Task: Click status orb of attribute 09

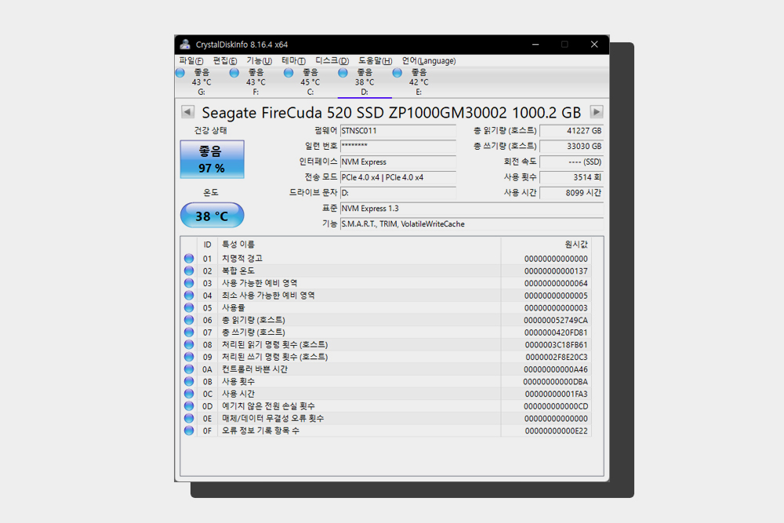Action: point(189,357)
